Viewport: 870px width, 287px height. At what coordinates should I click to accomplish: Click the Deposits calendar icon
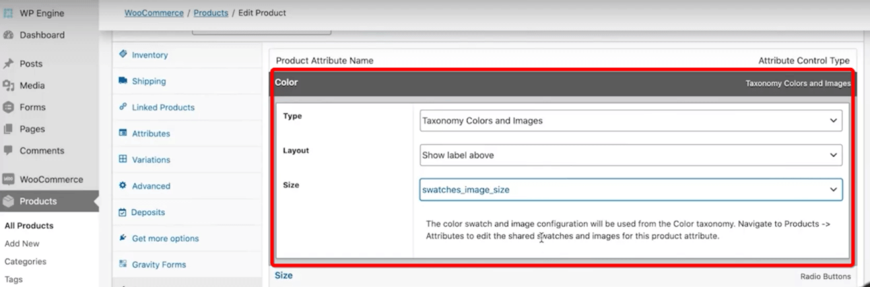tap(123, 212)
